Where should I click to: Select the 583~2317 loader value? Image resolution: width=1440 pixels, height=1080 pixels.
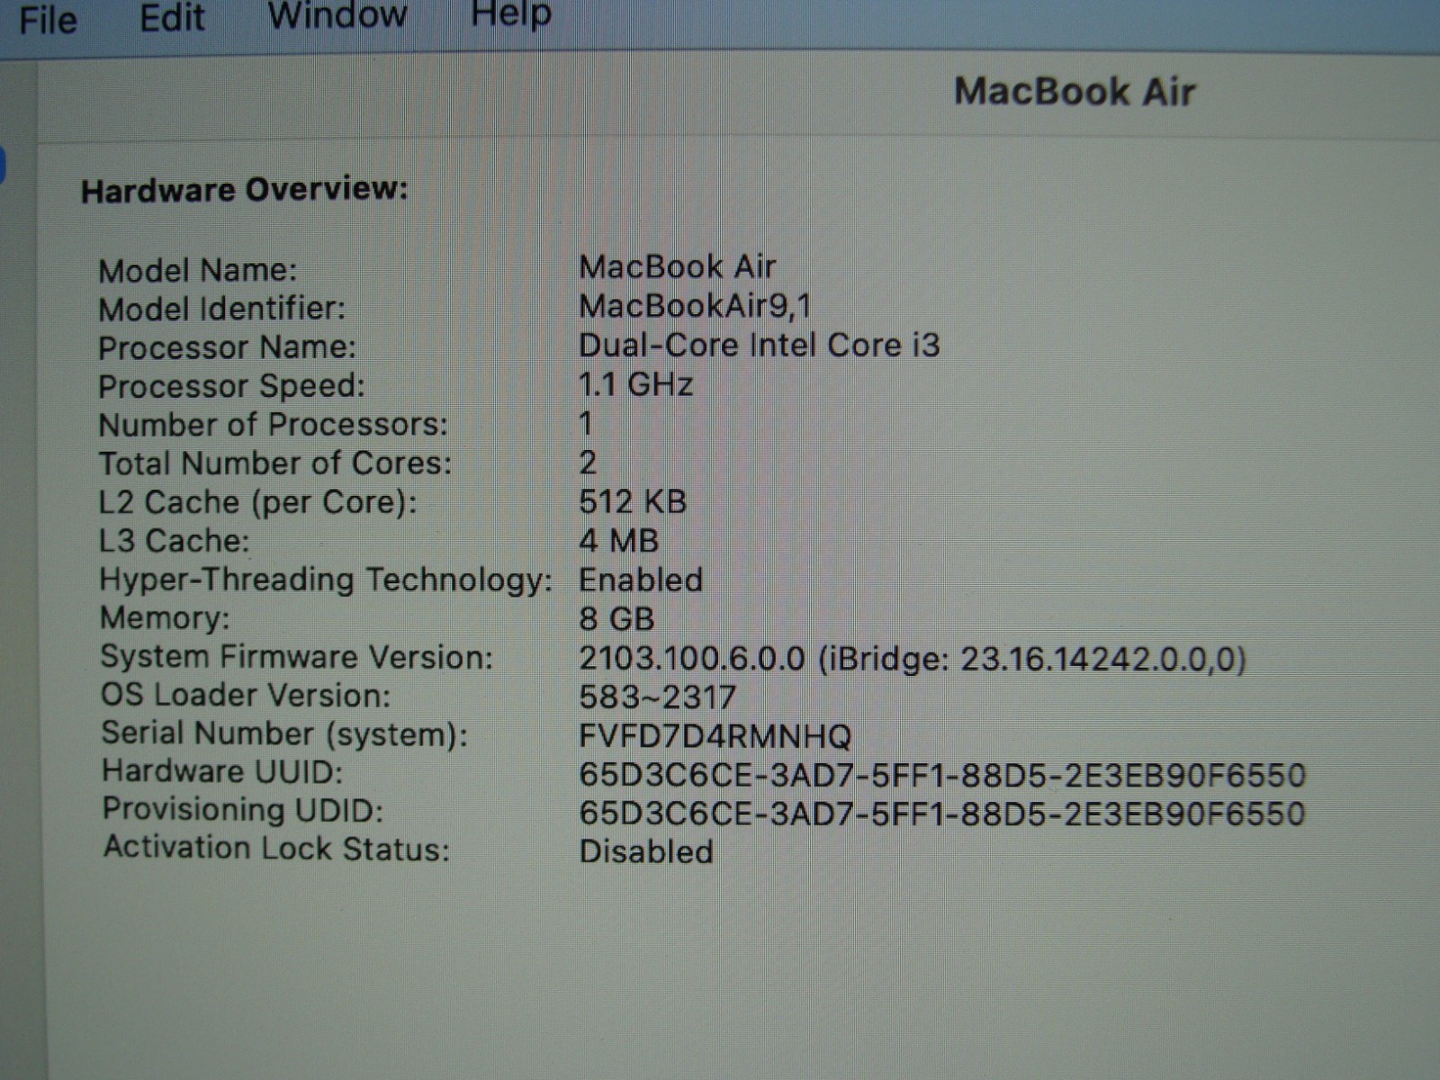point(657,697)
